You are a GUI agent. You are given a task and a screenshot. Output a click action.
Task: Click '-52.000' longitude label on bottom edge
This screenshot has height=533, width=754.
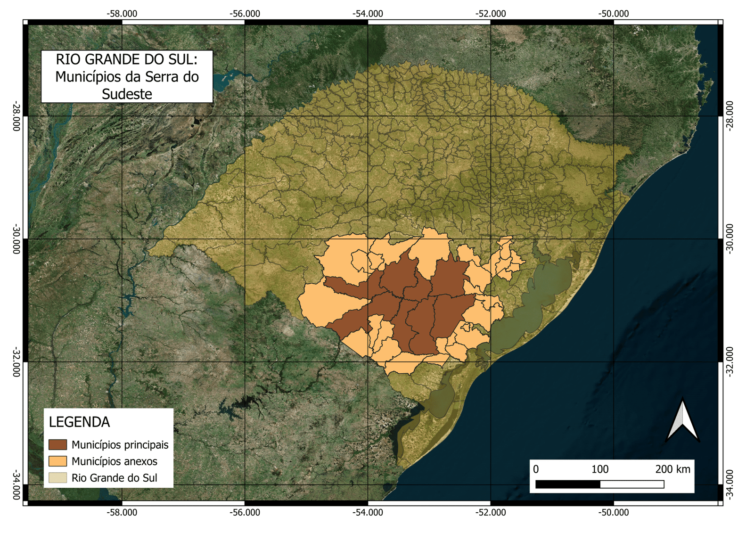pos(491,512)
